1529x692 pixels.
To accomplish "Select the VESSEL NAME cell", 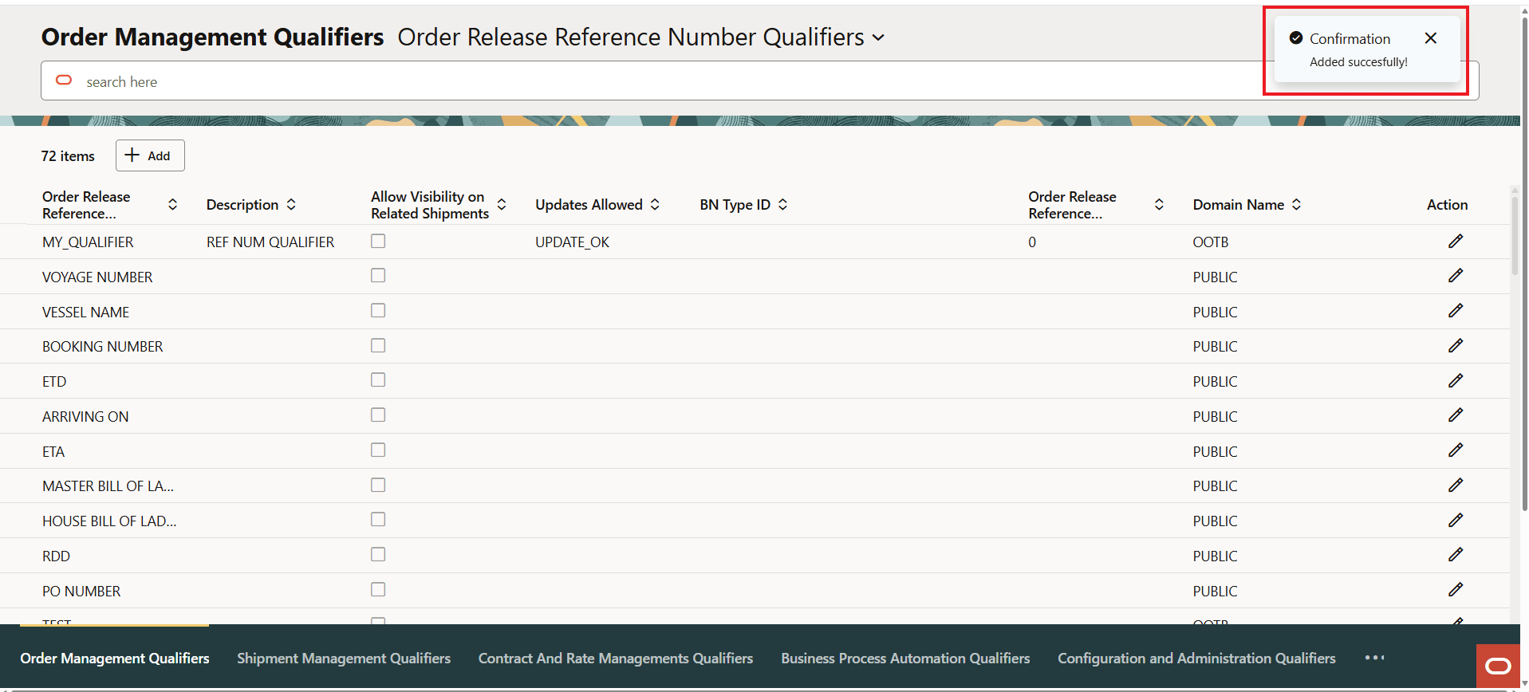I will (x=85, y=313).
